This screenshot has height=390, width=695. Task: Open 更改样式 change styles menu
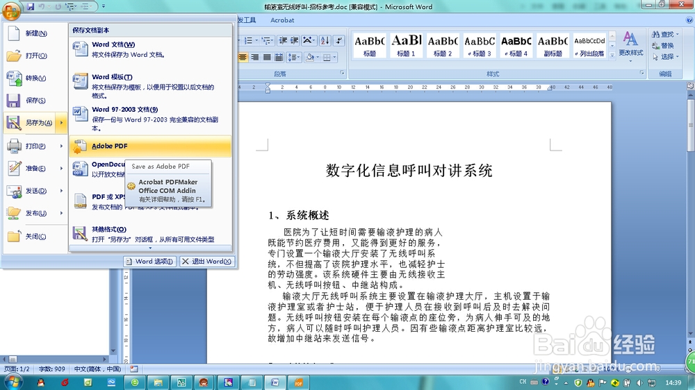coord(631,46)
